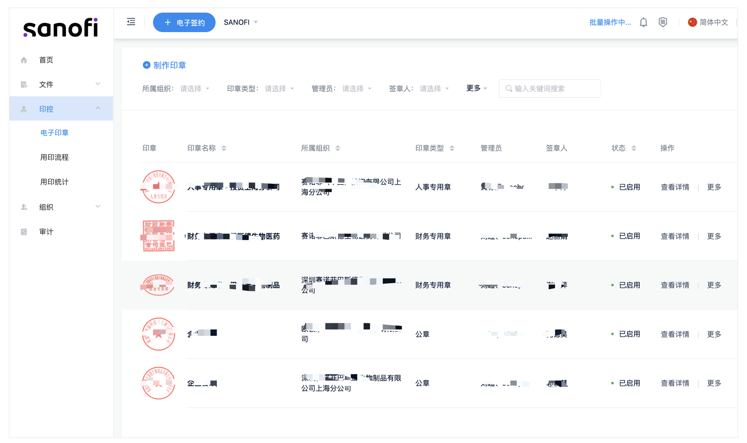747x443 pixels.
Task: Focus the 输入关键词搜索 search field
Action: (550, 88)
